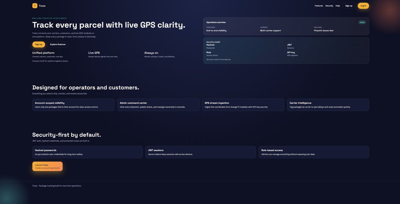Click the Unified platform heading
Viewport: 400px width, 204px height.
click(43, 53)
